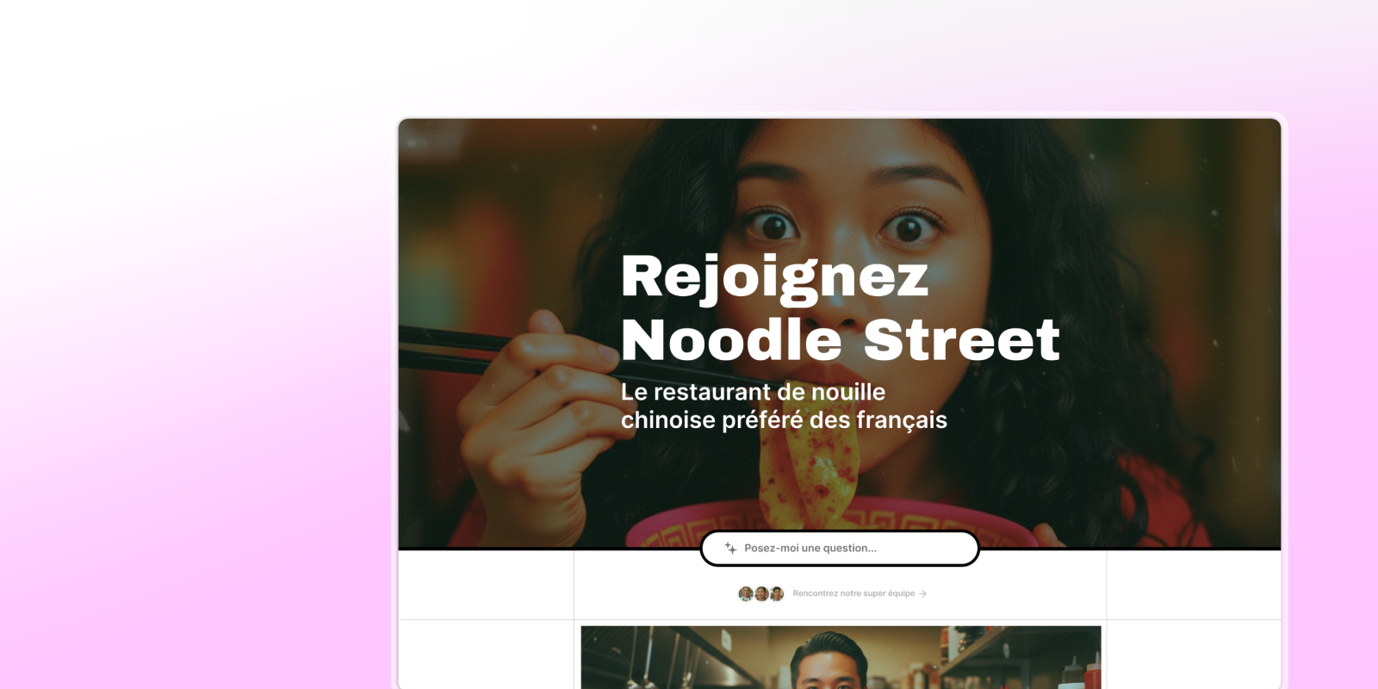Click the "Rejoignez" heading word
This screenshot has width=1378, height=689.
pyautogui.click(x=774, y=278)
